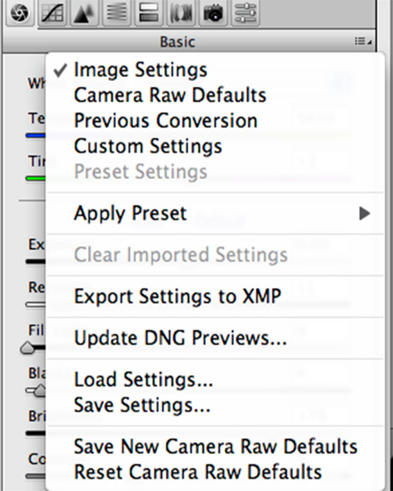Screen dimensions: 393x491
Task: Click Save New Camera Raw Defaults
Action: tap(216, 446)
